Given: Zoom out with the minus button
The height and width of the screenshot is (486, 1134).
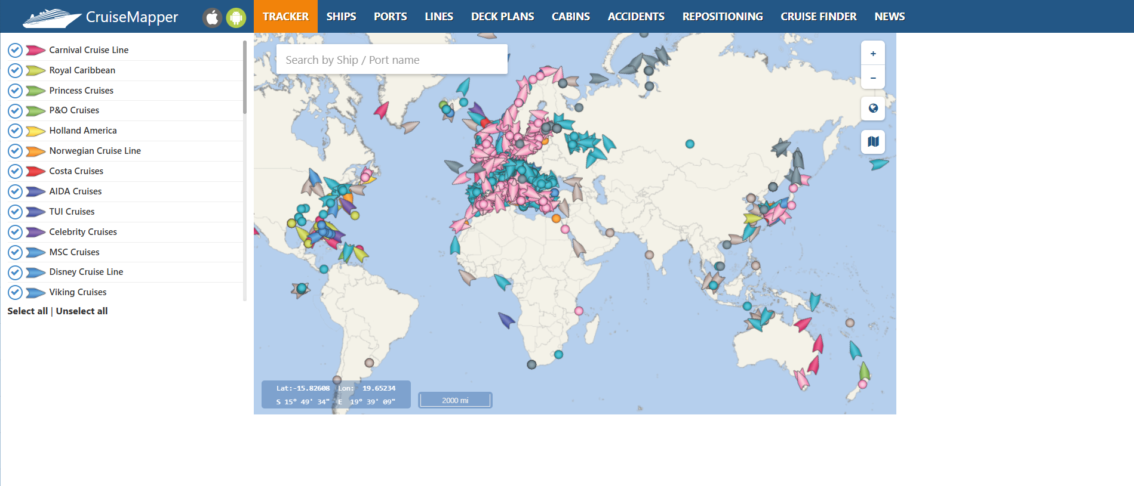Looking at the screenshot, I should tap(873, 78).
